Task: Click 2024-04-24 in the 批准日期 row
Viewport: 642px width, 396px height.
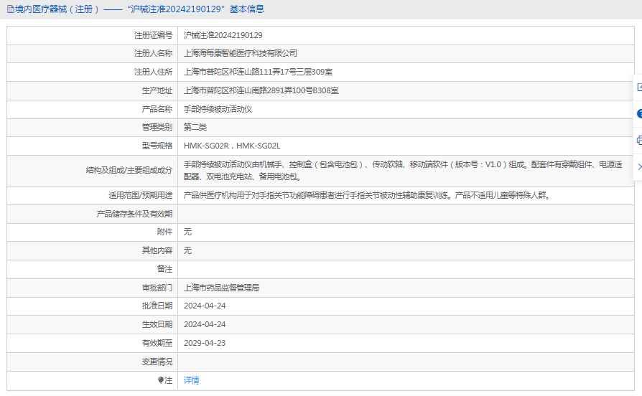Action: 205,306
